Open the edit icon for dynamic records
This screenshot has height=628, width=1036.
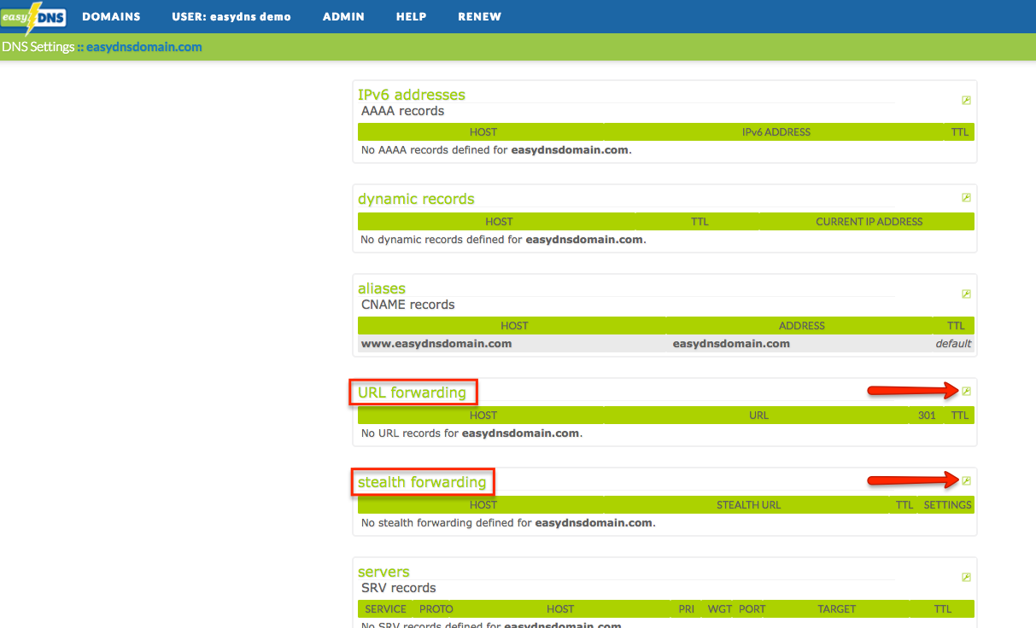tap(966, 198)
